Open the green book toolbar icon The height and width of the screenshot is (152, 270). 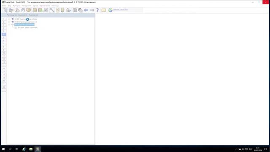[40, 10]
